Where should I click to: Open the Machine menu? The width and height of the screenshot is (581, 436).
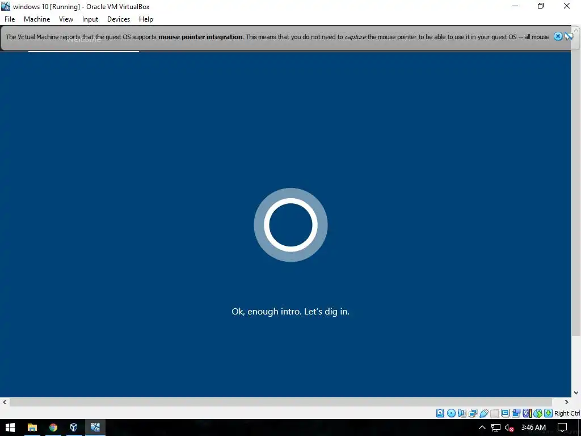(x=37, y=19)
